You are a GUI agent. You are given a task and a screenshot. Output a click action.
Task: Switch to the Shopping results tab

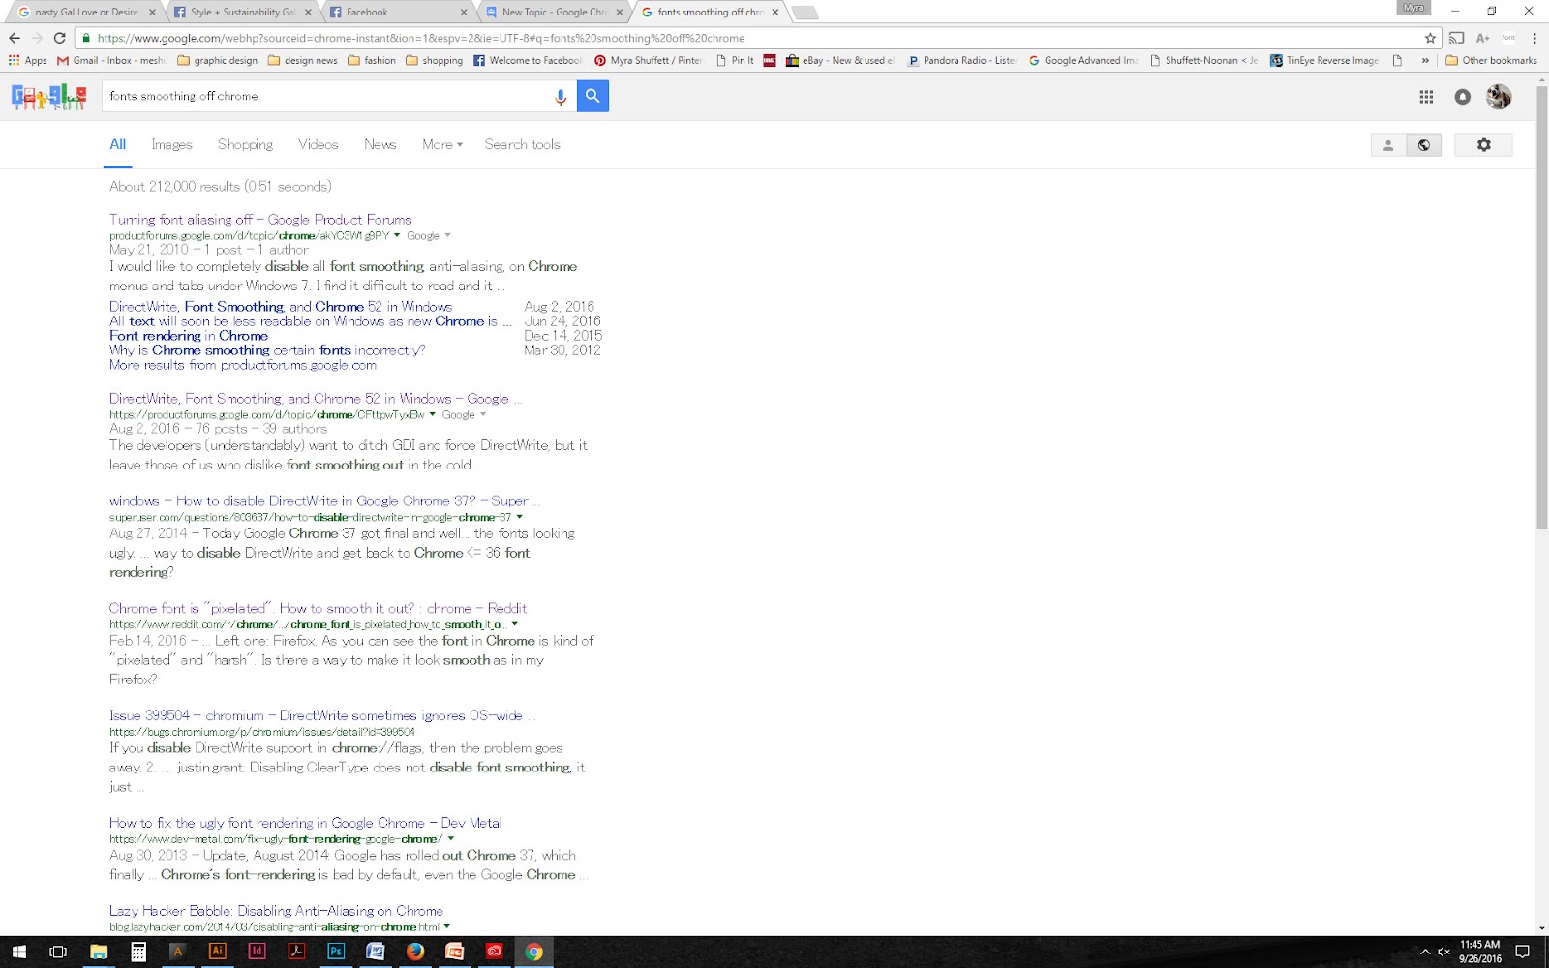(x=245, y=144)
